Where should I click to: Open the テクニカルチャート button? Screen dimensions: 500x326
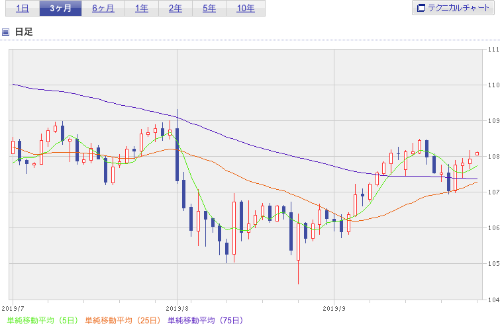[x=453, y=8]
